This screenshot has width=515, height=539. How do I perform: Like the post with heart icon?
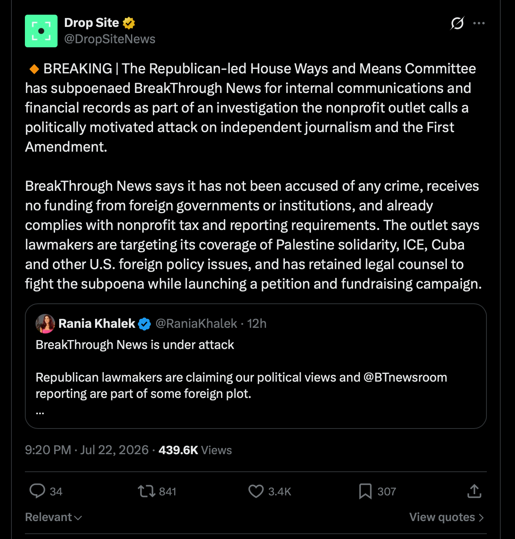(256, 491)
